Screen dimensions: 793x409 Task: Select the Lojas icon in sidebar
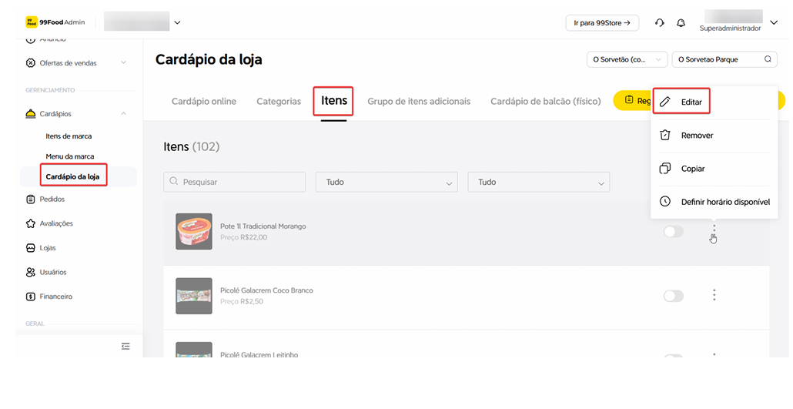(31, 248)
